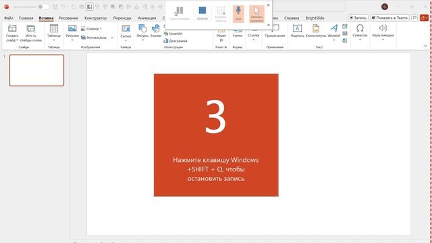Go to the Конструктор tab
Image resolution: width=432 pixels, height=243 pixels.
pos(95,18)
